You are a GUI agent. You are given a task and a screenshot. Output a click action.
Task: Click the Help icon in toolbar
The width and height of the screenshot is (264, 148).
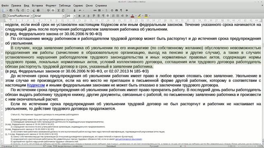pos(127,10)
